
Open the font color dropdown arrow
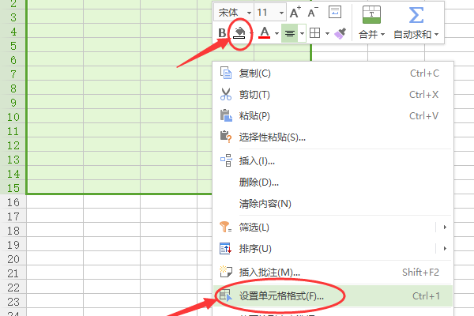click(x=276, y=33)
